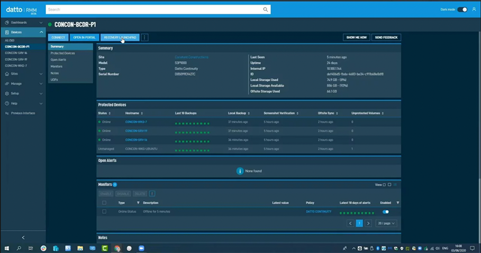Screen dimensions: 481x253
Task: Collapse the sidebar with the left arrow
Action: 23,237
